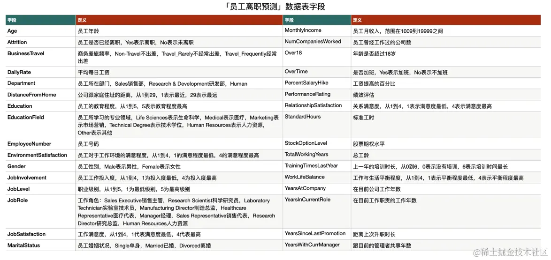
Task: Click the definition '标准工时'
Action: coord(363,117)
